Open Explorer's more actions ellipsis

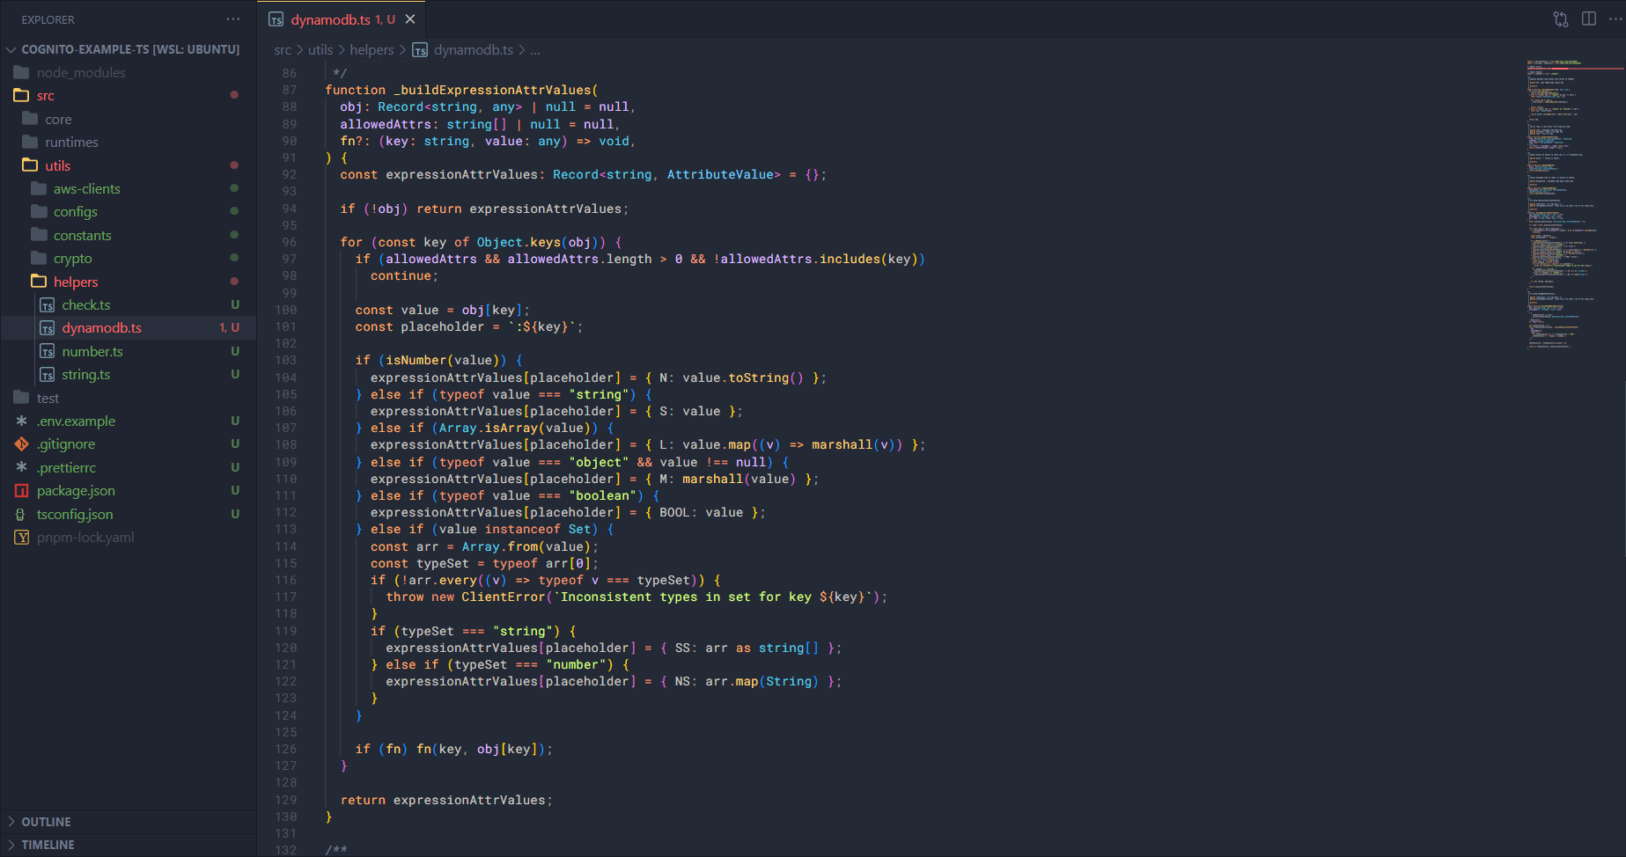click(233, 19)
